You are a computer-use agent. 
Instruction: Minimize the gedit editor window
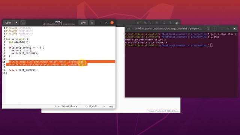point(99,22)
